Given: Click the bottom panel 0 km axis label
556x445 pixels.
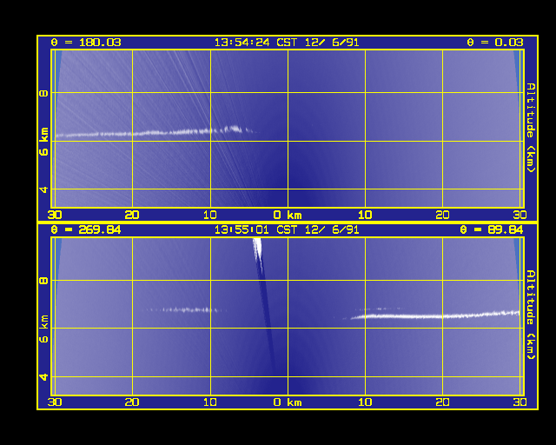Looking at the screenshot, I should pyautogui.click(x=288, y=402).
